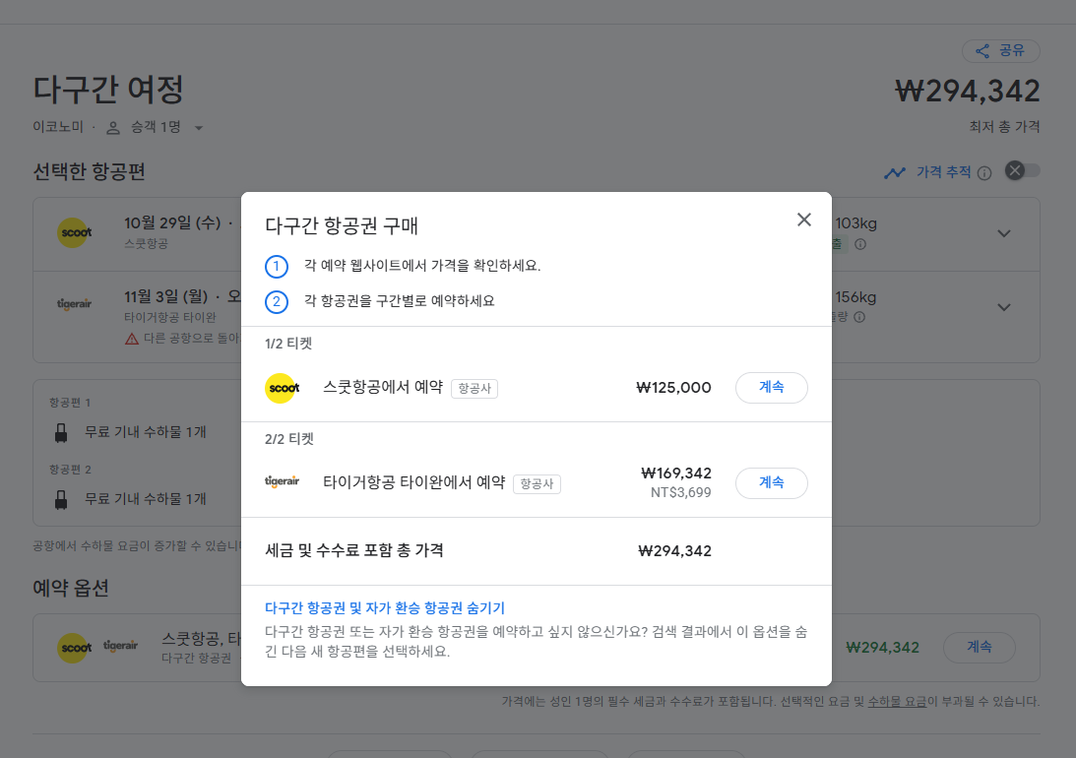Open the 가격 추적 info icon
This screenshot has width=1076, height=758.
point(984,173)
